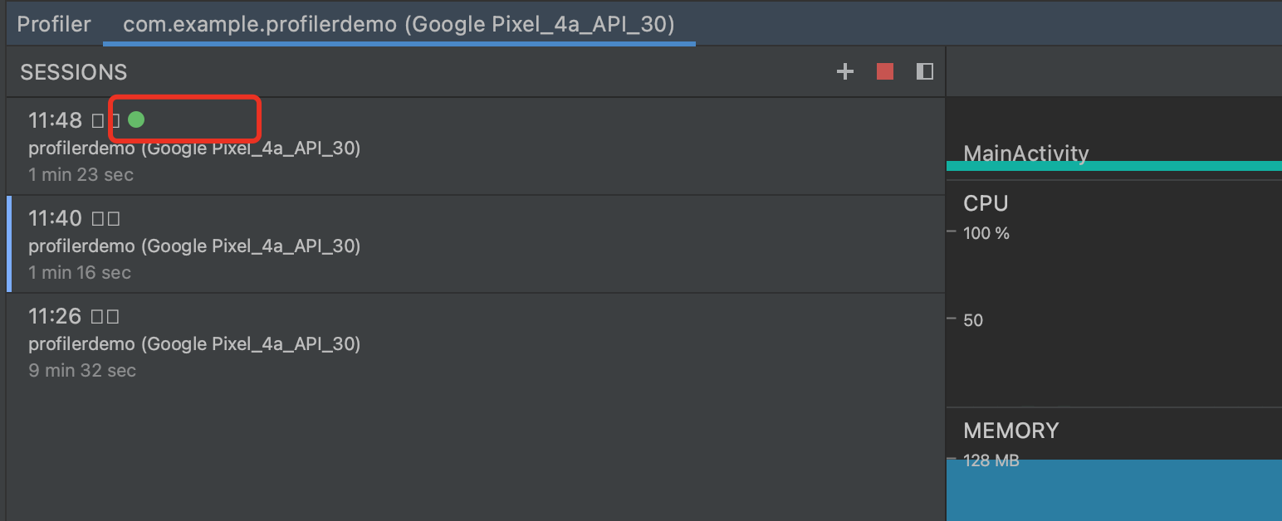Switch to the Profiler home tab
The width and height of the screenshot is (1282, 521).
point(53,23)
